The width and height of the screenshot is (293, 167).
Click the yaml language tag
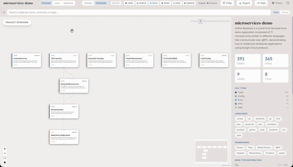[x=239, y=135]
